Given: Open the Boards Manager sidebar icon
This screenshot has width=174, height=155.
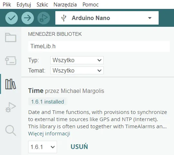Looking at the screenshot, I should 11,61.
